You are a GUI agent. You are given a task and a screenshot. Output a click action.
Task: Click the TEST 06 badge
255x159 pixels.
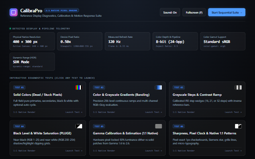tap(179, 126)
